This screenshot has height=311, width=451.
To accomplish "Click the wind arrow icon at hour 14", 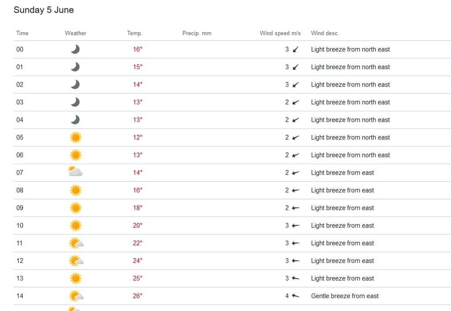I will pyautogui.click(x=296, y=296).
